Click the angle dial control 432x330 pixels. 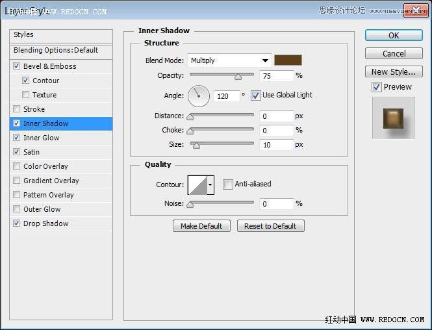(x=199, y=96)
